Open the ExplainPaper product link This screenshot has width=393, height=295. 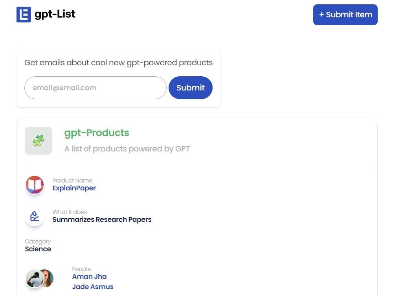(x=74, y=188)
